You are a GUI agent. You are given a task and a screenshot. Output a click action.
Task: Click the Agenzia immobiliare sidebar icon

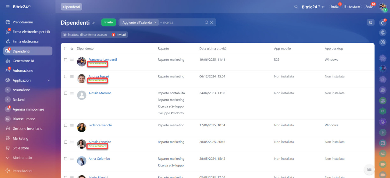pyautogui.click(x=8, y=109)
